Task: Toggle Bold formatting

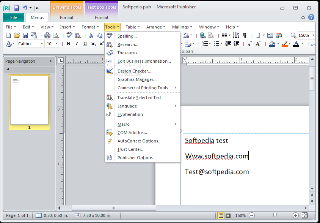Action: click(x=68, y=44)
